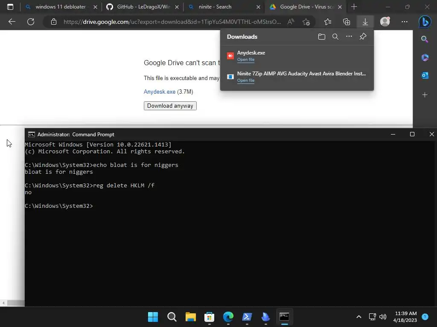
Task: Select the Ninite 7Zip AIMP download entry
Action: [297, 77]
